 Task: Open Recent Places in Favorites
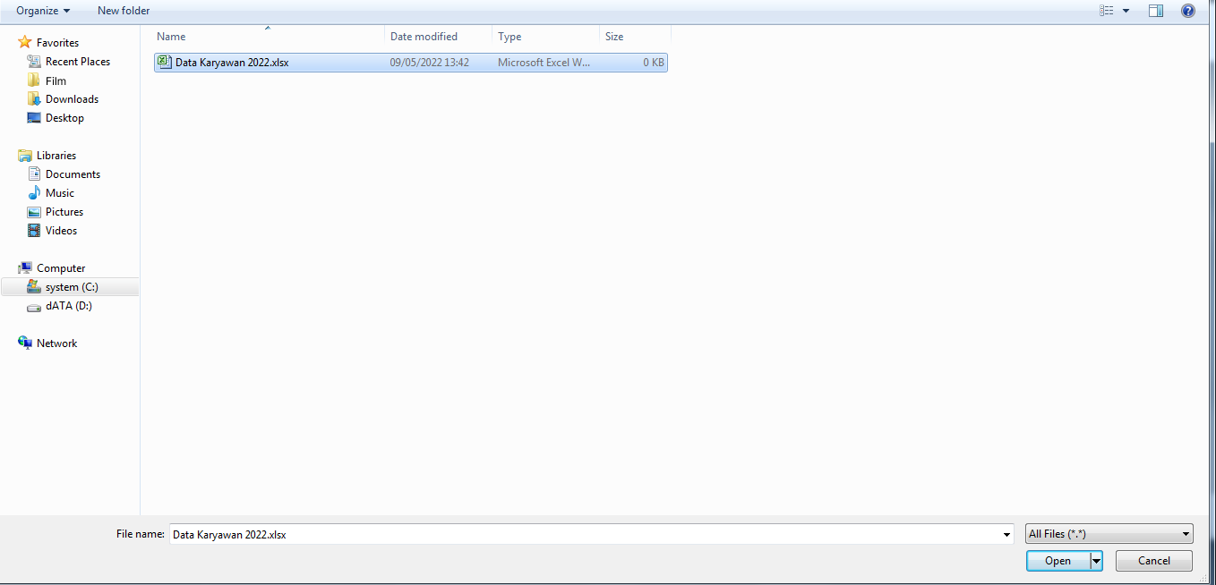click(77, 62)
